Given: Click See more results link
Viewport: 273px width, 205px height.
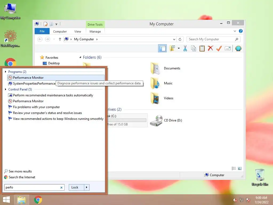Looking at the screenshot, I should (x=20, y=171).
